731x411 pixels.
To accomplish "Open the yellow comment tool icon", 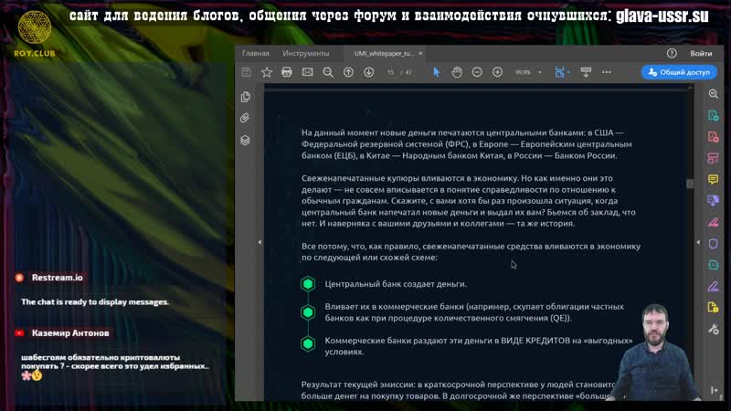I will 714,179.
